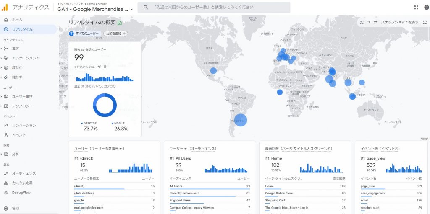Select the Realtime clock icon
The image size is (430, 214).
(x=6, y=29)
